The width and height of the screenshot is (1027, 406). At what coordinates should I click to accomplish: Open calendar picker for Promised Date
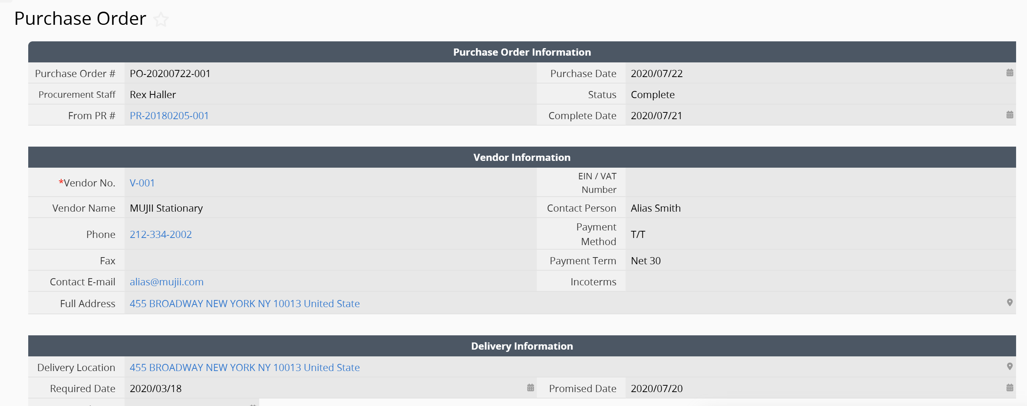point(1009,388)
